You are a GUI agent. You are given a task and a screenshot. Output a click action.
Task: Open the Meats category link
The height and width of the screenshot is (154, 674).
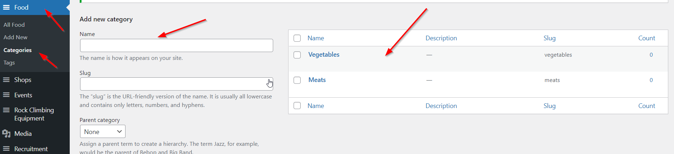317,80
